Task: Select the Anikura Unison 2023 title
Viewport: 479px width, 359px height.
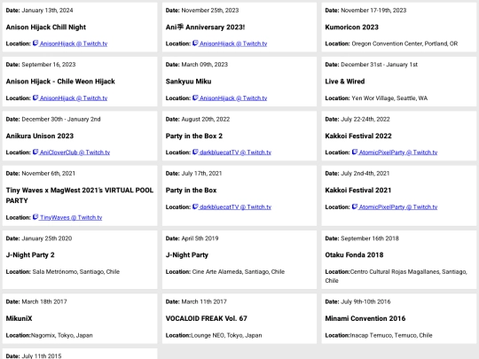Action: [x=40, y=136]
